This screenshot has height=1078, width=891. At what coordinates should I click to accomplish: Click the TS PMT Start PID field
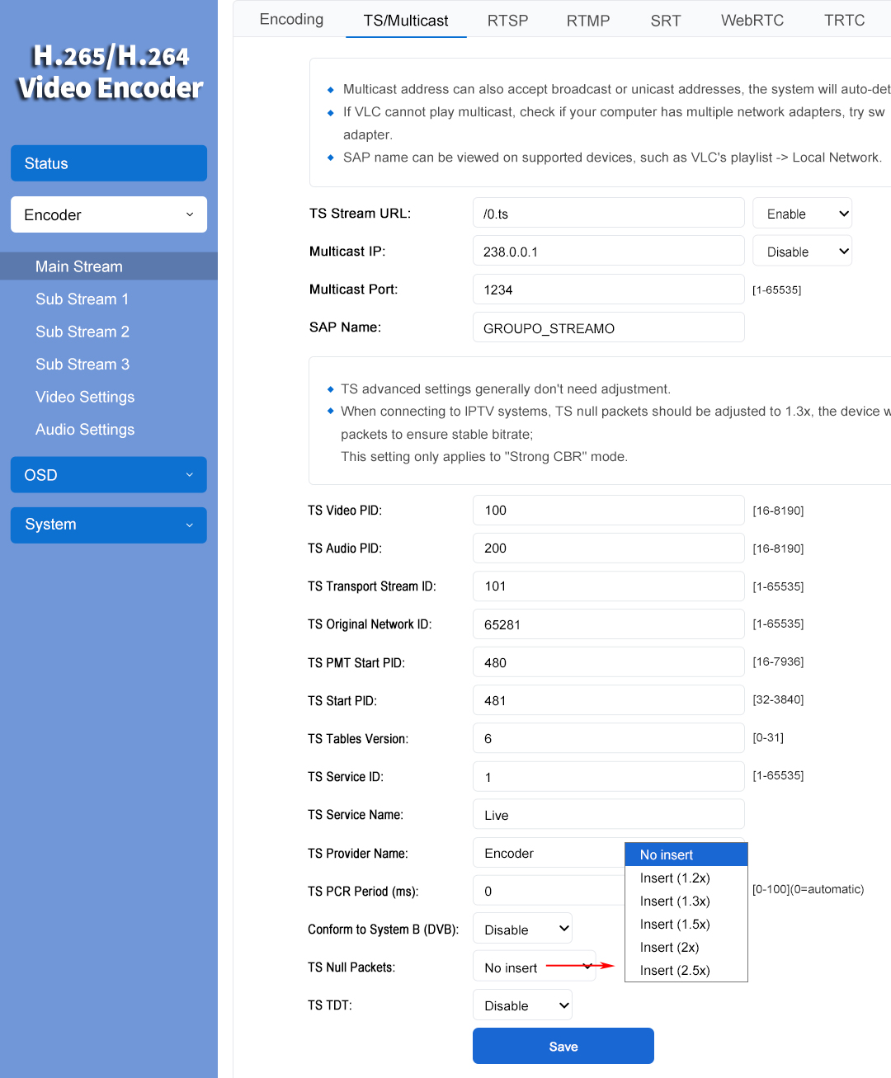pyautogui.click(x=609, y=662)
